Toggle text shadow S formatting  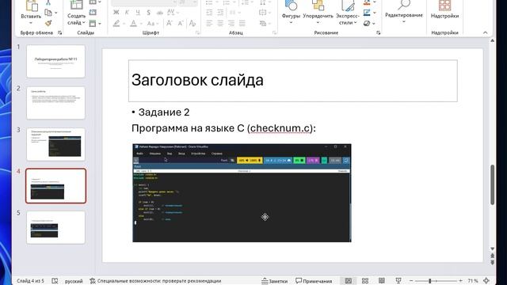[x=148, y=13]
